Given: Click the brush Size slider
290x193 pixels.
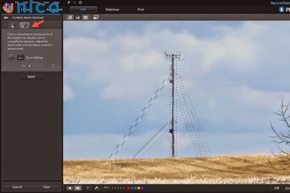Looking at the screenshot, I should [x=29, y=65].
